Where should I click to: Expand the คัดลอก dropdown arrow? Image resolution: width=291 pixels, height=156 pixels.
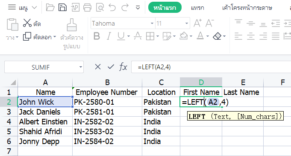tap(55, 37)
